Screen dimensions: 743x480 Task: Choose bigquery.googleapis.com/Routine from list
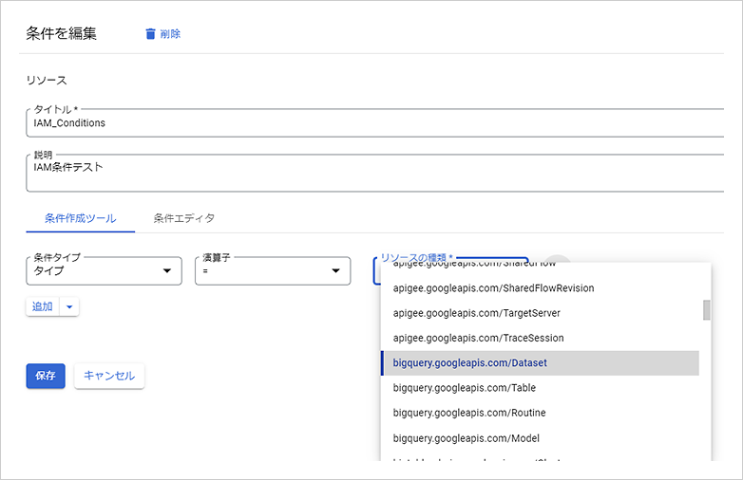point(541,413)
